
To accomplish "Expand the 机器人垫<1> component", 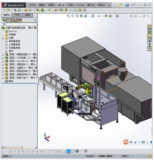I will point(3,78).
